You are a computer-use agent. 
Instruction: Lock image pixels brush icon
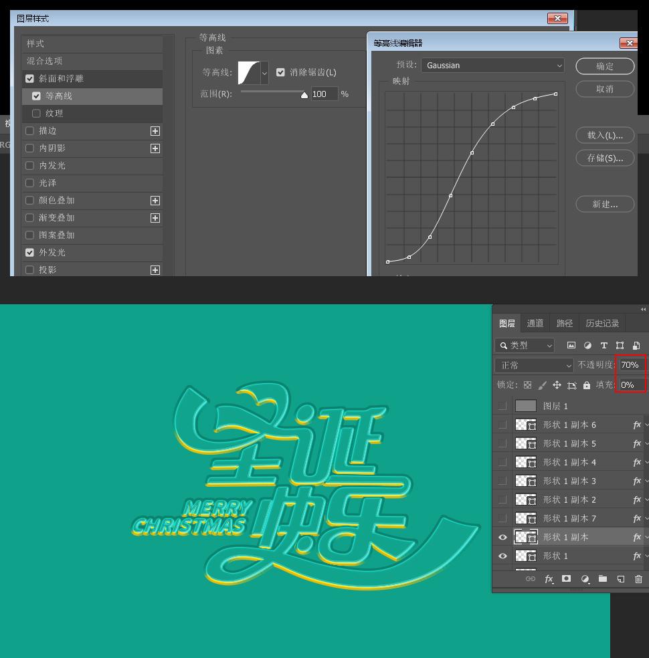tap(543, 385)
